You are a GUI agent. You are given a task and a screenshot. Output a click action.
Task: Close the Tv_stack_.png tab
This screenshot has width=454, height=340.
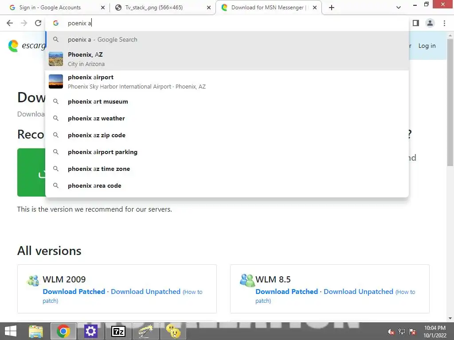209,8
